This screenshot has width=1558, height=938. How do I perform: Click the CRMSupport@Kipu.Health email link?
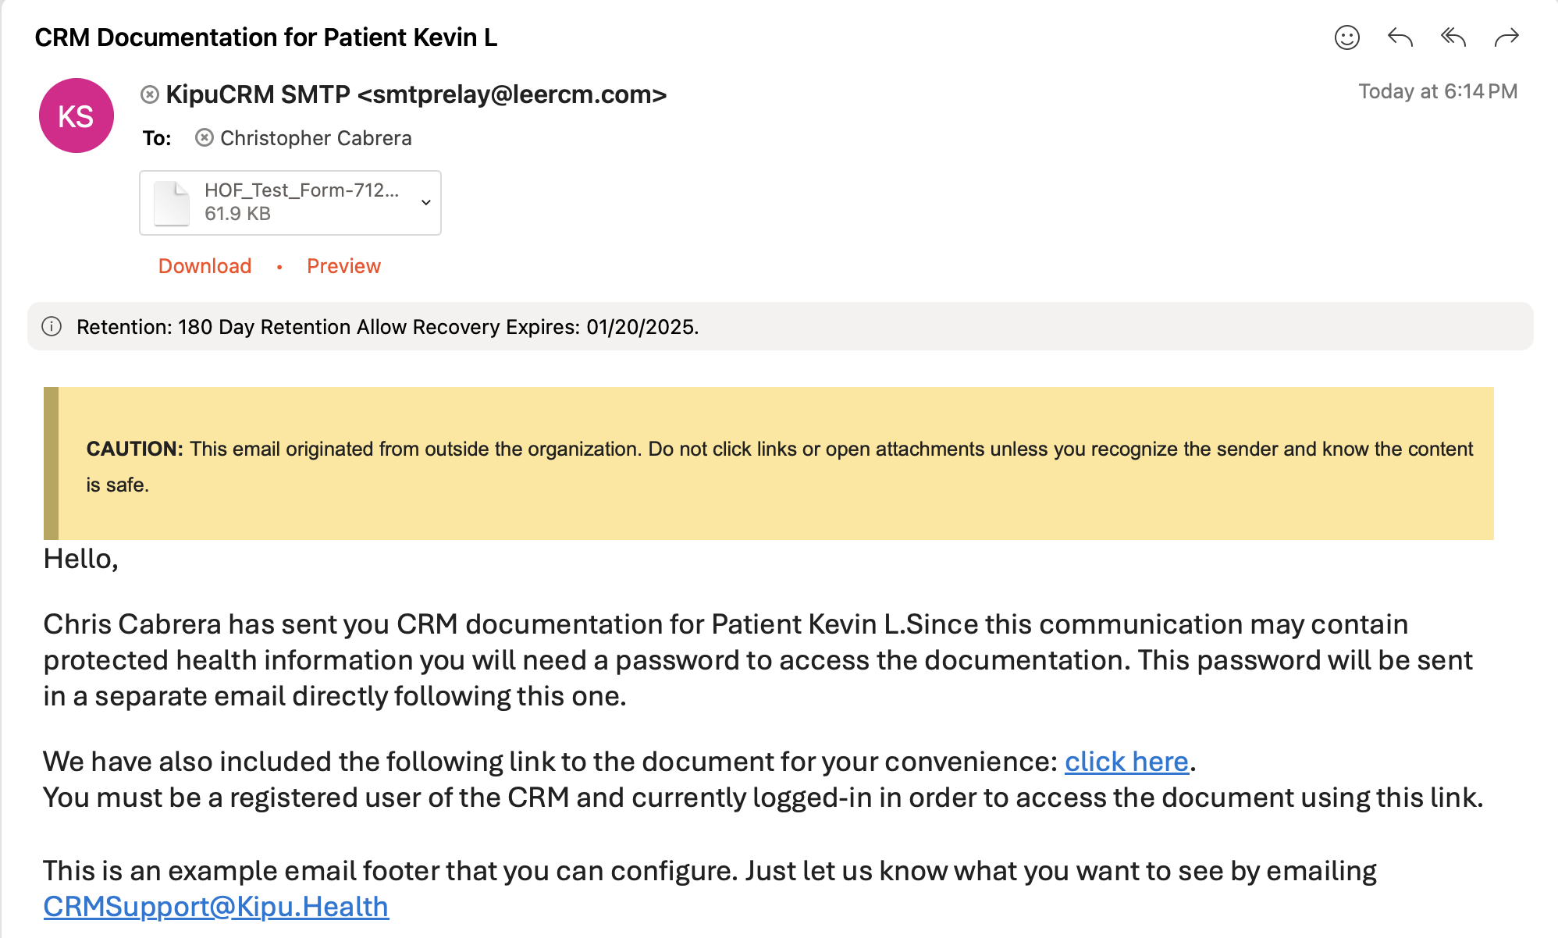click(216, 907)
